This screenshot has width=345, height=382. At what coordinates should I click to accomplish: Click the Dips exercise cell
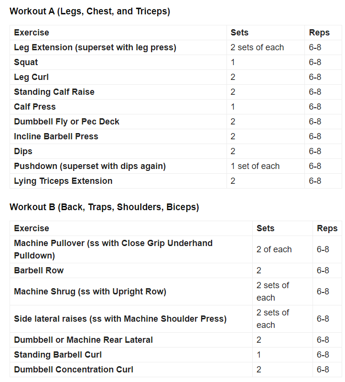[x=23, y=151]
